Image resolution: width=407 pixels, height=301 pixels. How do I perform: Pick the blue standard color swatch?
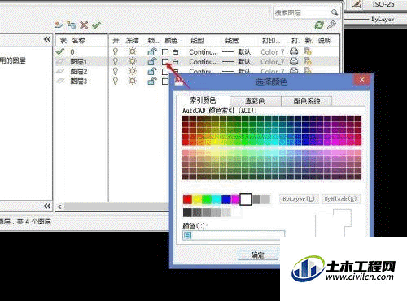pyautogui.click(x=226, y=199)
